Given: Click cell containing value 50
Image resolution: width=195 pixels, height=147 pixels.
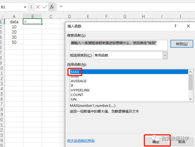Looking at the screenshot, I should point(14,42).
